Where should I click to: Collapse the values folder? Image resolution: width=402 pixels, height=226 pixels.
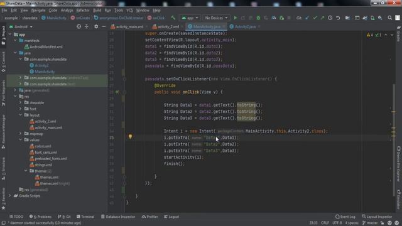point(21,140)
